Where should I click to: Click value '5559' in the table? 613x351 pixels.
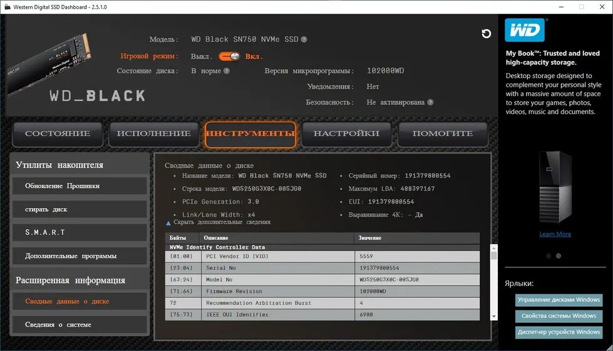tap(366, 256)
